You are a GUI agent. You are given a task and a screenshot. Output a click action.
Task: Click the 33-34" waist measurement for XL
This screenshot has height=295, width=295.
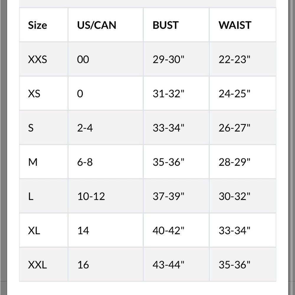(x=235, y=230)
